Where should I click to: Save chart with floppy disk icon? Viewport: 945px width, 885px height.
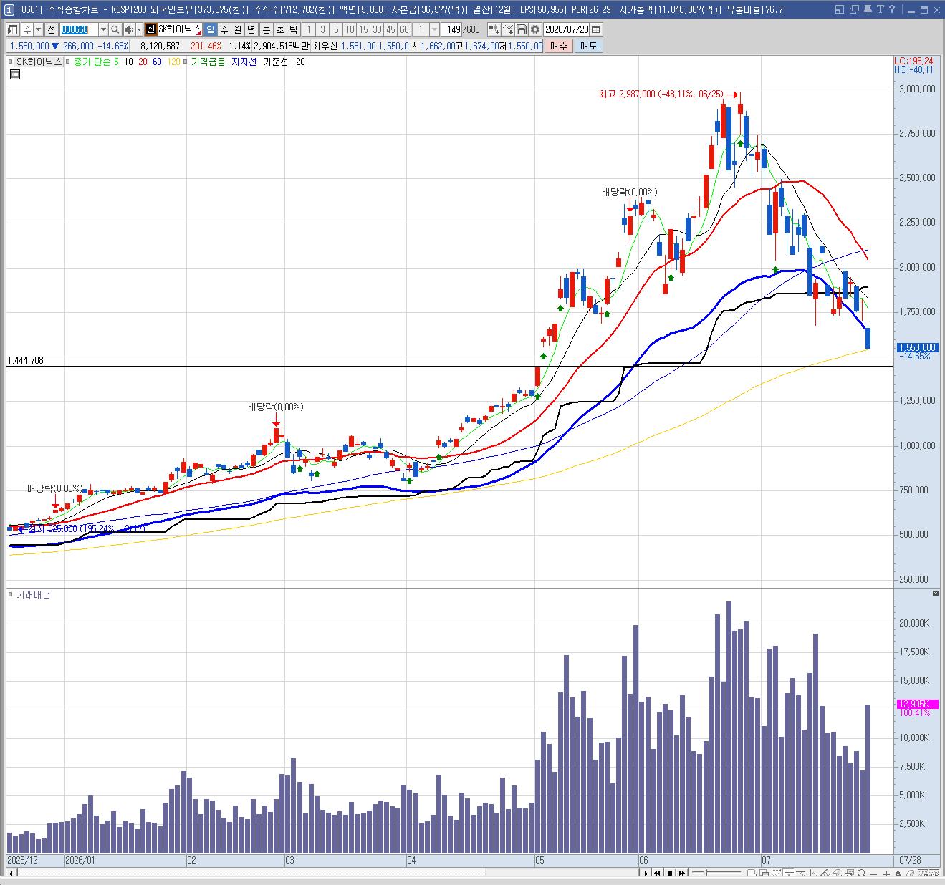pyautogui.click(x=522, y=29)
